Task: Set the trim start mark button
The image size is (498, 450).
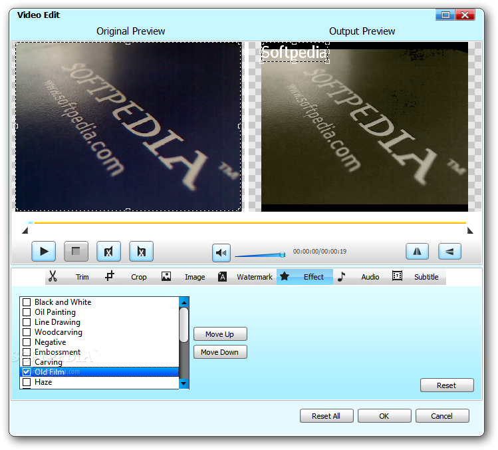Action: point(108,251)
